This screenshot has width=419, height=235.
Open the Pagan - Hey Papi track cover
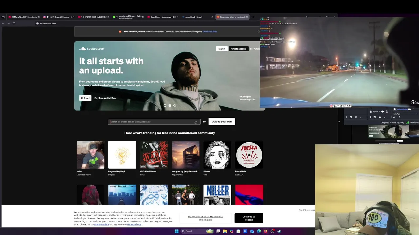[122, 155]
